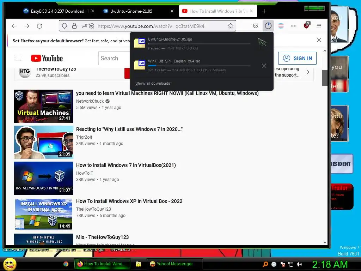This screenshot has height=271, width=361.
Task: Open a new browser tab
Action: pyautogui.click(x=264, y=11)
